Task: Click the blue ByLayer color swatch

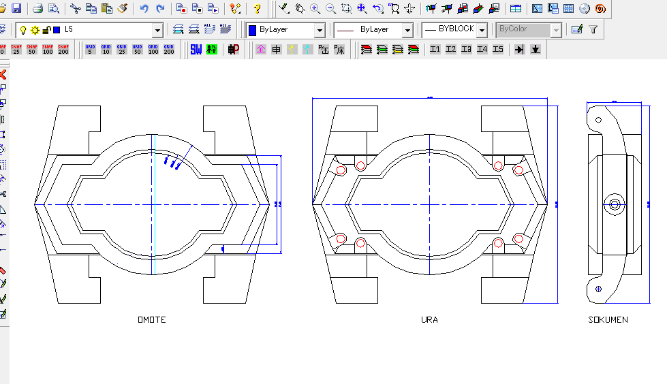Action: point(252,30)
